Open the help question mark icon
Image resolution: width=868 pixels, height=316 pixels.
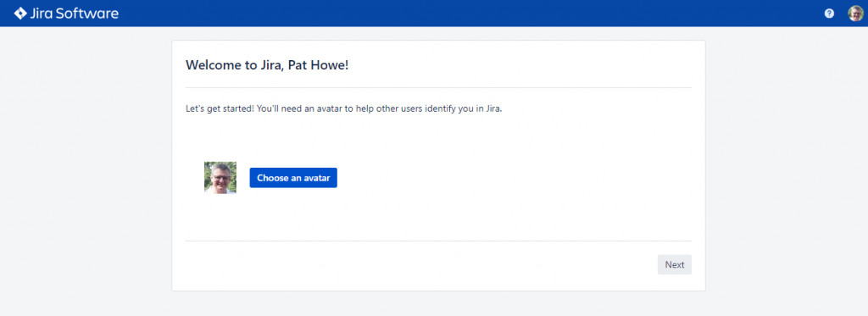(829, 14)
